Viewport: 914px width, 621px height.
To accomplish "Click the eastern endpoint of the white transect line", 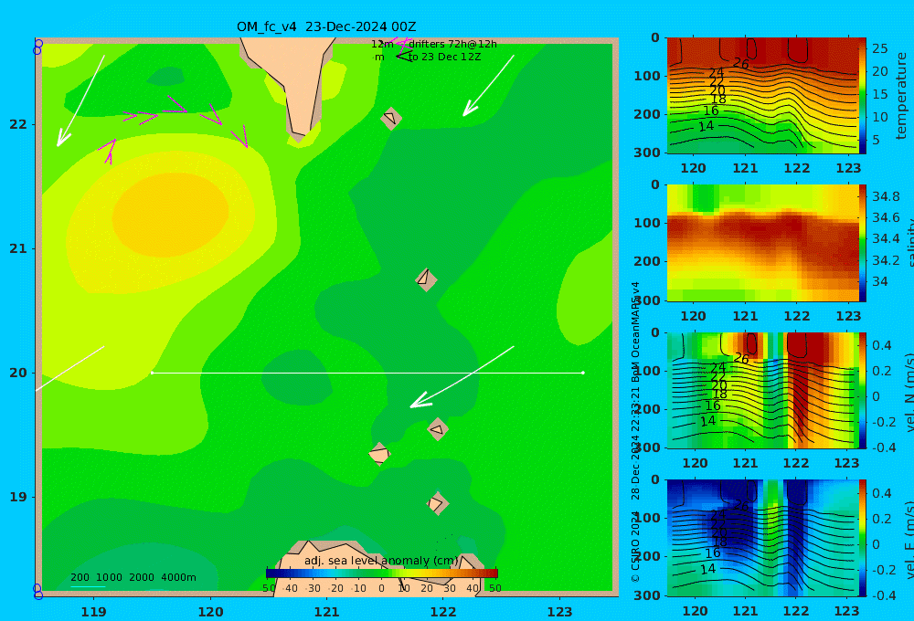I will [583, 373].
